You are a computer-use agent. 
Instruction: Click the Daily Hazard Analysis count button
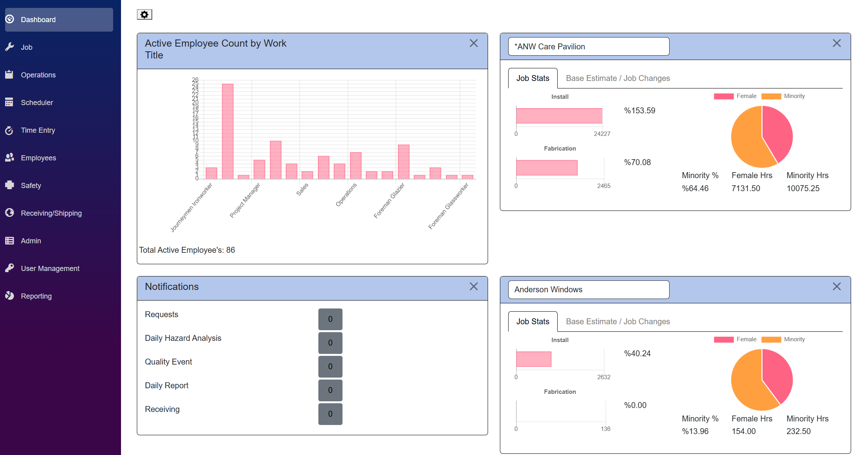330,343
